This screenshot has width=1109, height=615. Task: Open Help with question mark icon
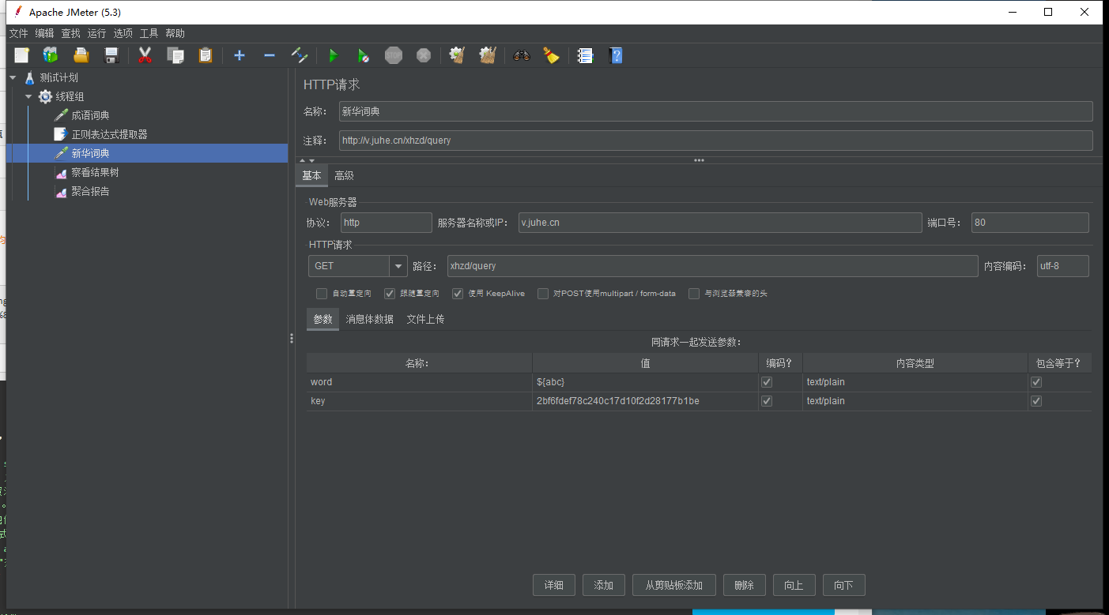pos(617,55)
